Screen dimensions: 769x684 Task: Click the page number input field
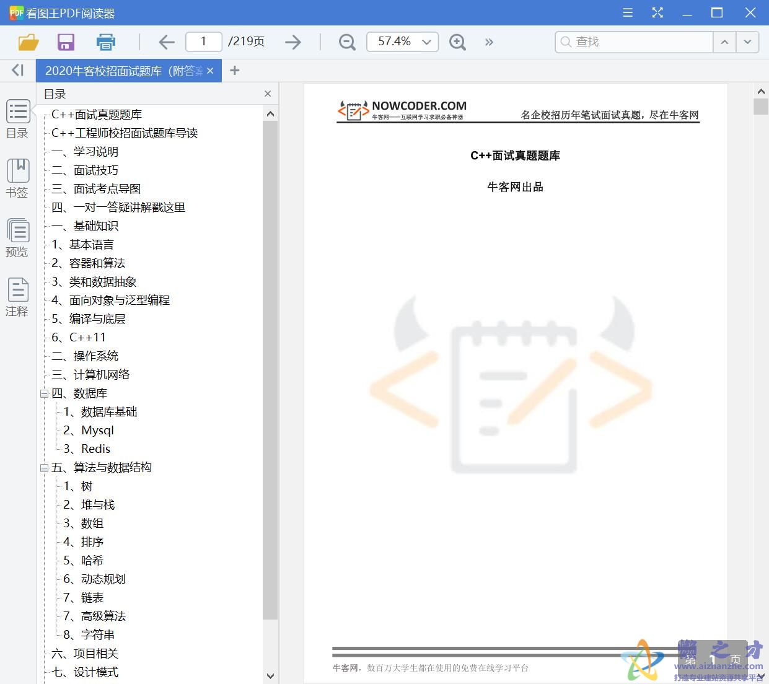click(203, 42)
